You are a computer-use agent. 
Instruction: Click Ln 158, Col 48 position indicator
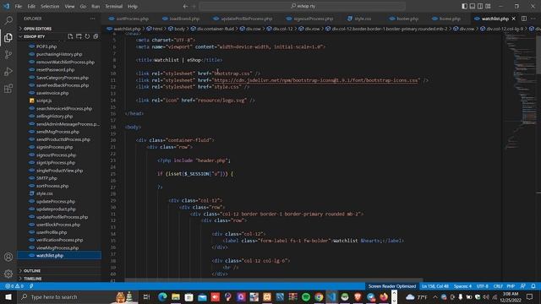click(435, 286)
